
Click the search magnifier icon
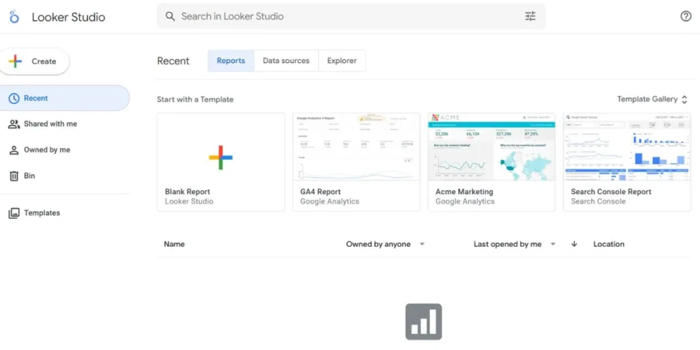[x=170, y=16]
